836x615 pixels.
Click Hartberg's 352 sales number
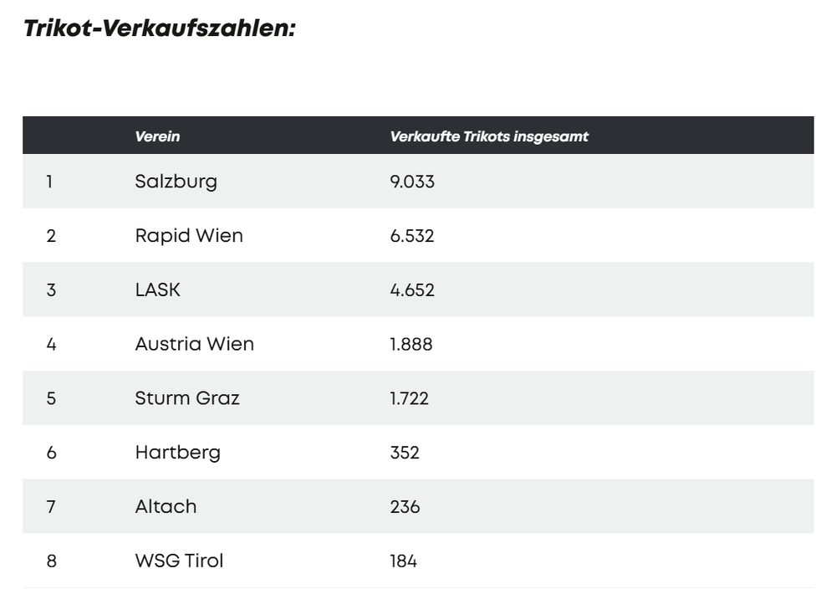coord(405,452)
